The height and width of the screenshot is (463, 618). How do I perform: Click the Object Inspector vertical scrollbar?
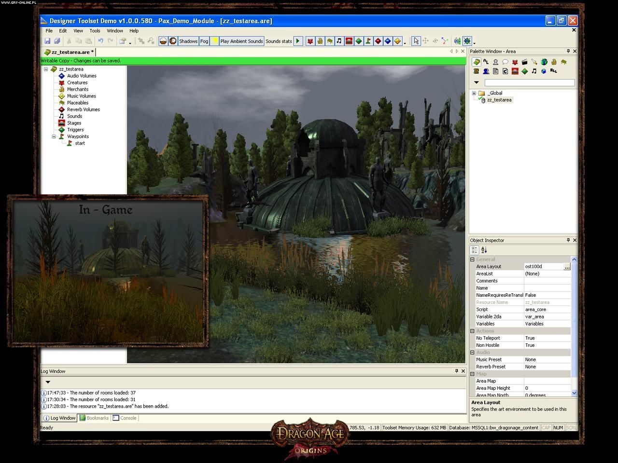pos(574,326)
